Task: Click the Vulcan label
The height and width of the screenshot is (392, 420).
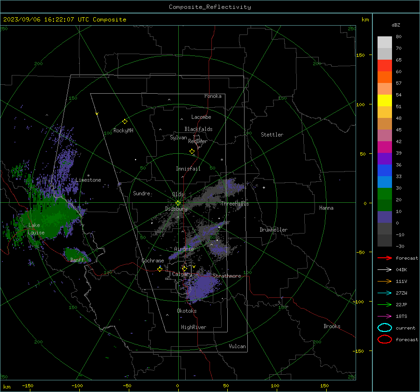Action: pos(237,346)
